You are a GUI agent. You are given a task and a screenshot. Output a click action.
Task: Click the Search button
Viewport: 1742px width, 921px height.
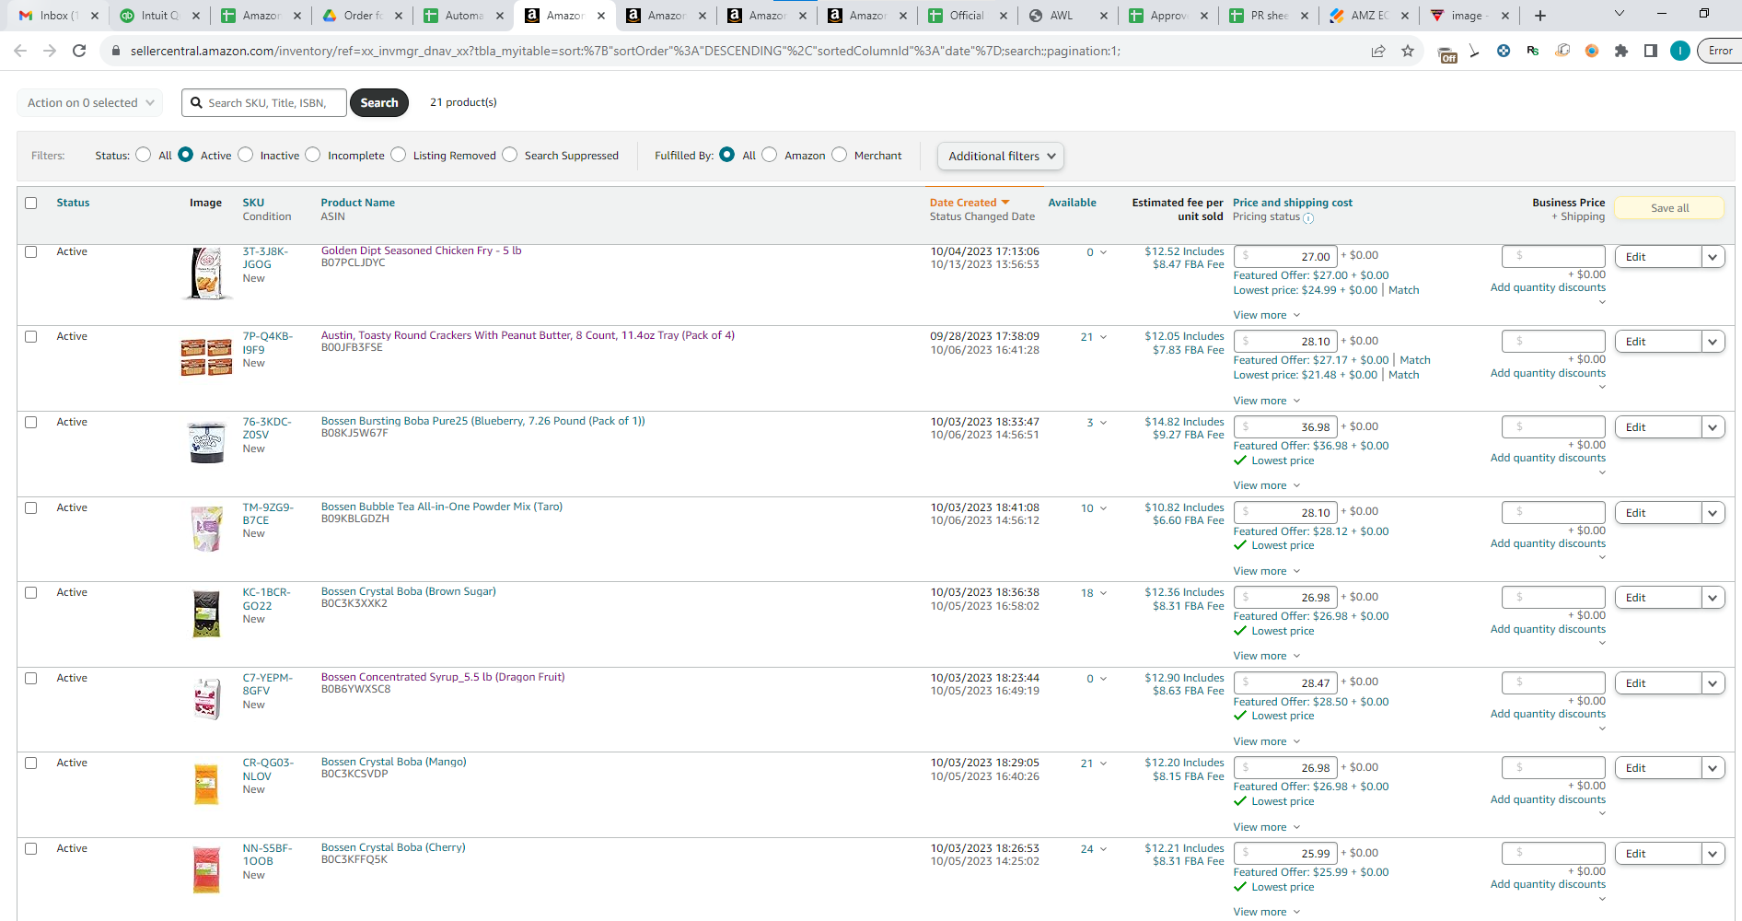[379, 102]
